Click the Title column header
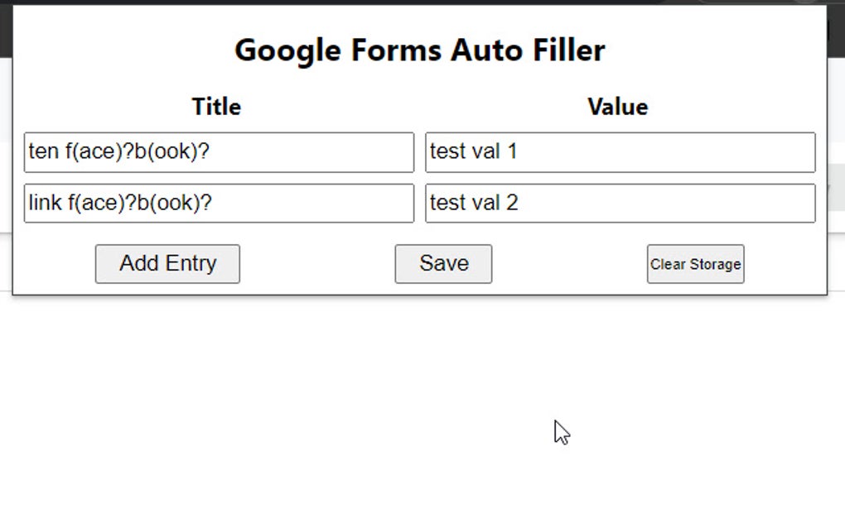Viewport: 845px width, 528px height. [x=216, y=106]
